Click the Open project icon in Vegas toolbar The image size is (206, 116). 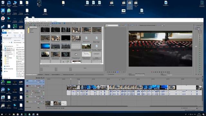pyautogui.click(x=28, y=23)
